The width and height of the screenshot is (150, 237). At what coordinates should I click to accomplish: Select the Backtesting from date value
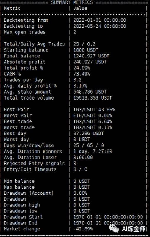coord(100,20)
